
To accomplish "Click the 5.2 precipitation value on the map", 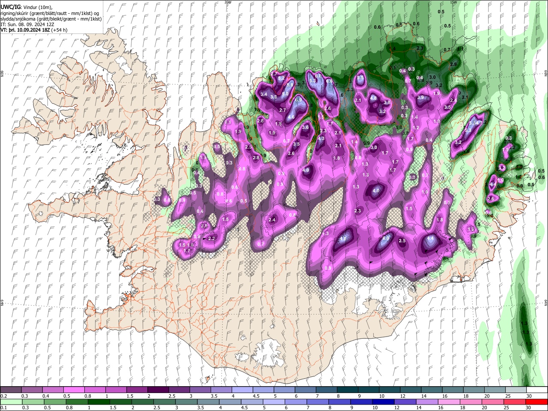I will pyautogui.click(x=282, y=78).
